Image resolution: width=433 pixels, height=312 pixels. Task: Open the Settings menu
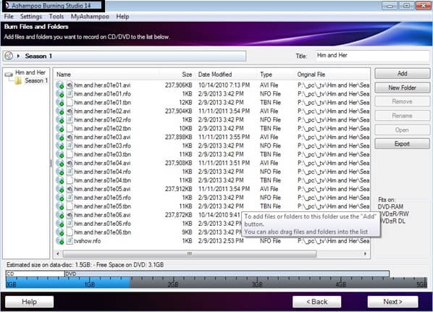click(x=31, y=17)
